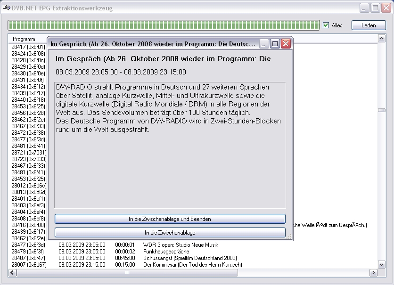Click the dialog resize grip corner
The image size is (394, 285).
click(290, 237)
